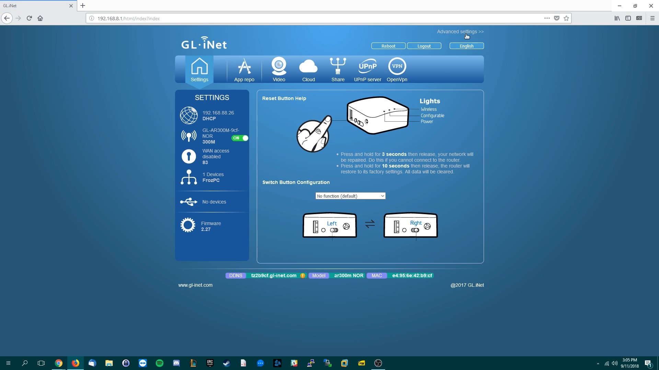This screenshot has width=659, height=370.
Task: Open the App repo icon
Action: point(244,67)
